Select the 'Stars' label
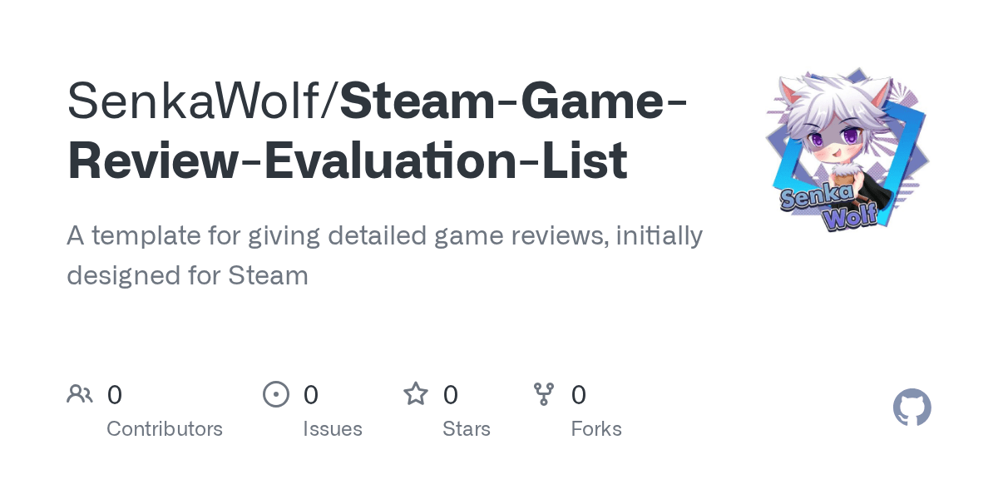 tap(467, 429)
